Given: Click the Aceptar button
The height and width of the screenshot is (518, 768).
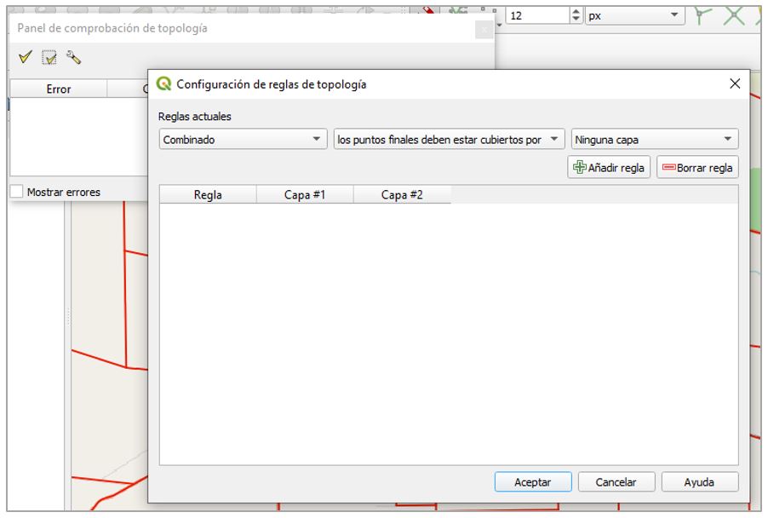Looking at the screenshot, I should tap(533, 481).
